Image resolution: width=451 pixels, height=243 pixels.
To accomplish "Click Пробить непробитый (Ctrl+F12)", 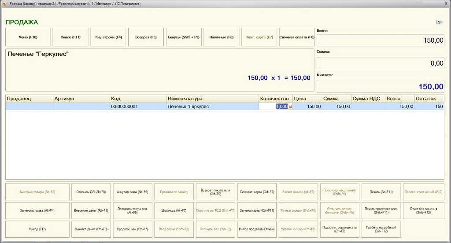I will pyautogui.click(x=381, y=229).
